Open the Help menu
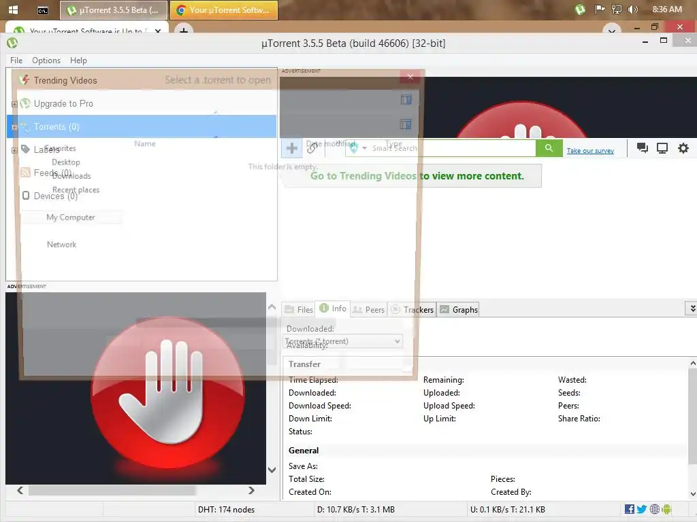The width and height of the screenshot is (697, 522). 79,60
